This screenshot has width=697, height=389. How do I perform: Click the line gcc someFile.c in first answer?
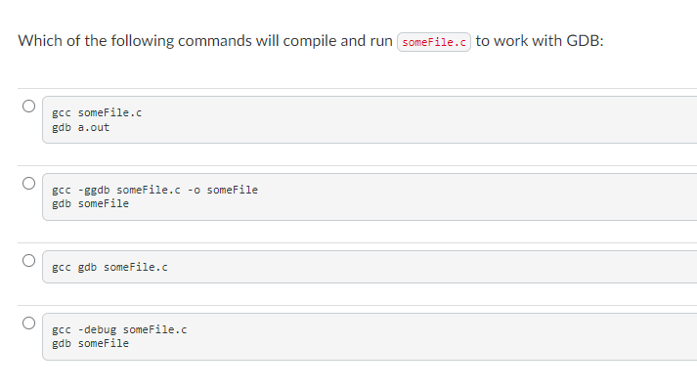click(97, 113)
